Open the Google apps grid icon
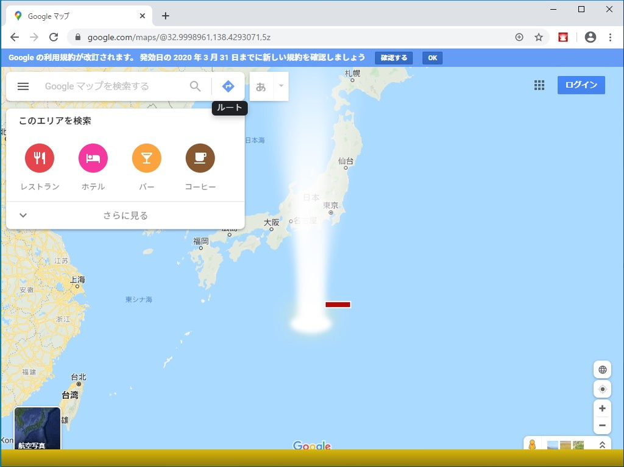This screenshot has width=624, height=467. 539,85
